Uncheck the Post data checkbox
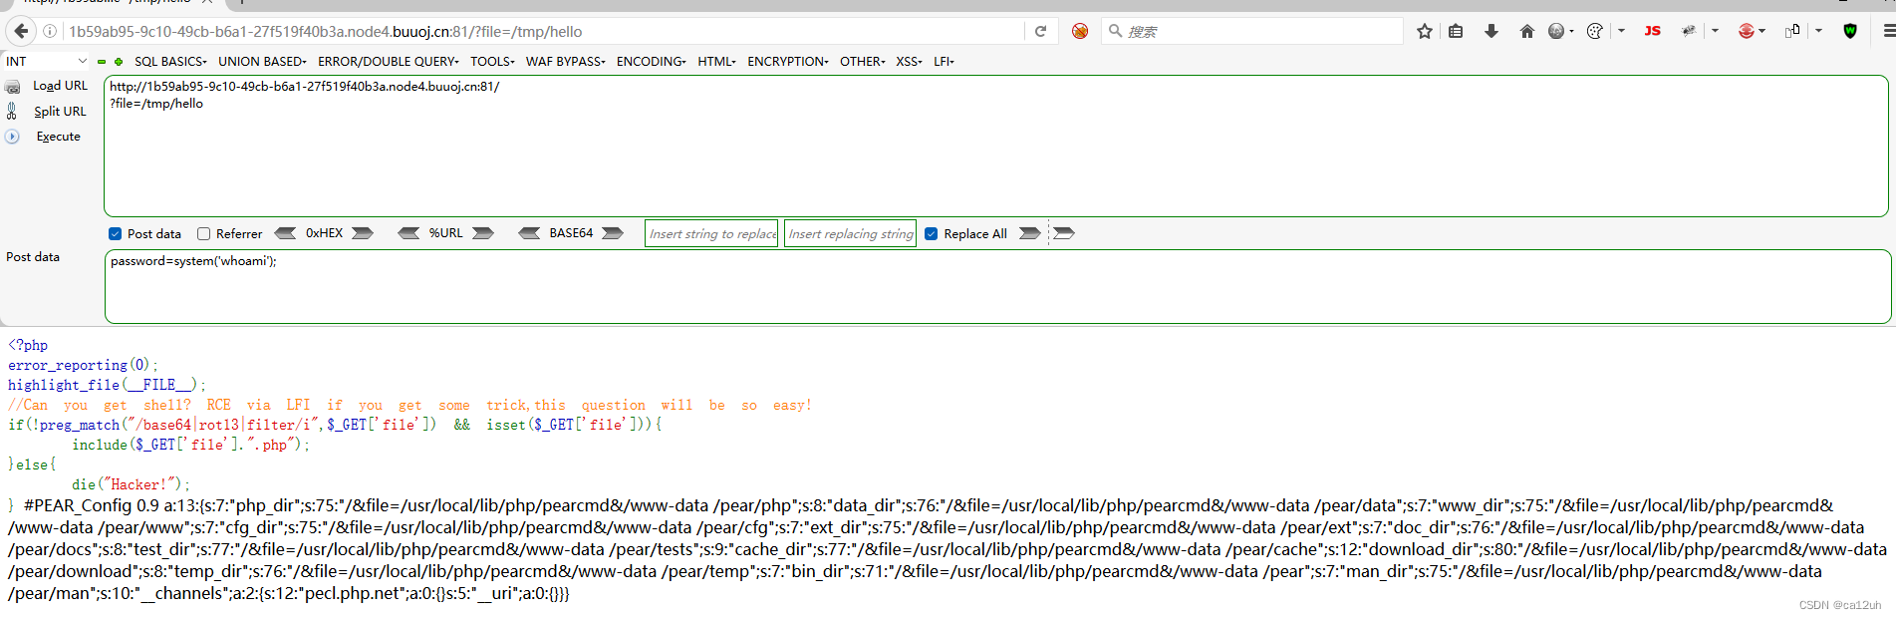This screenshot has height=619, width=1896. click(x=116, y=234)
